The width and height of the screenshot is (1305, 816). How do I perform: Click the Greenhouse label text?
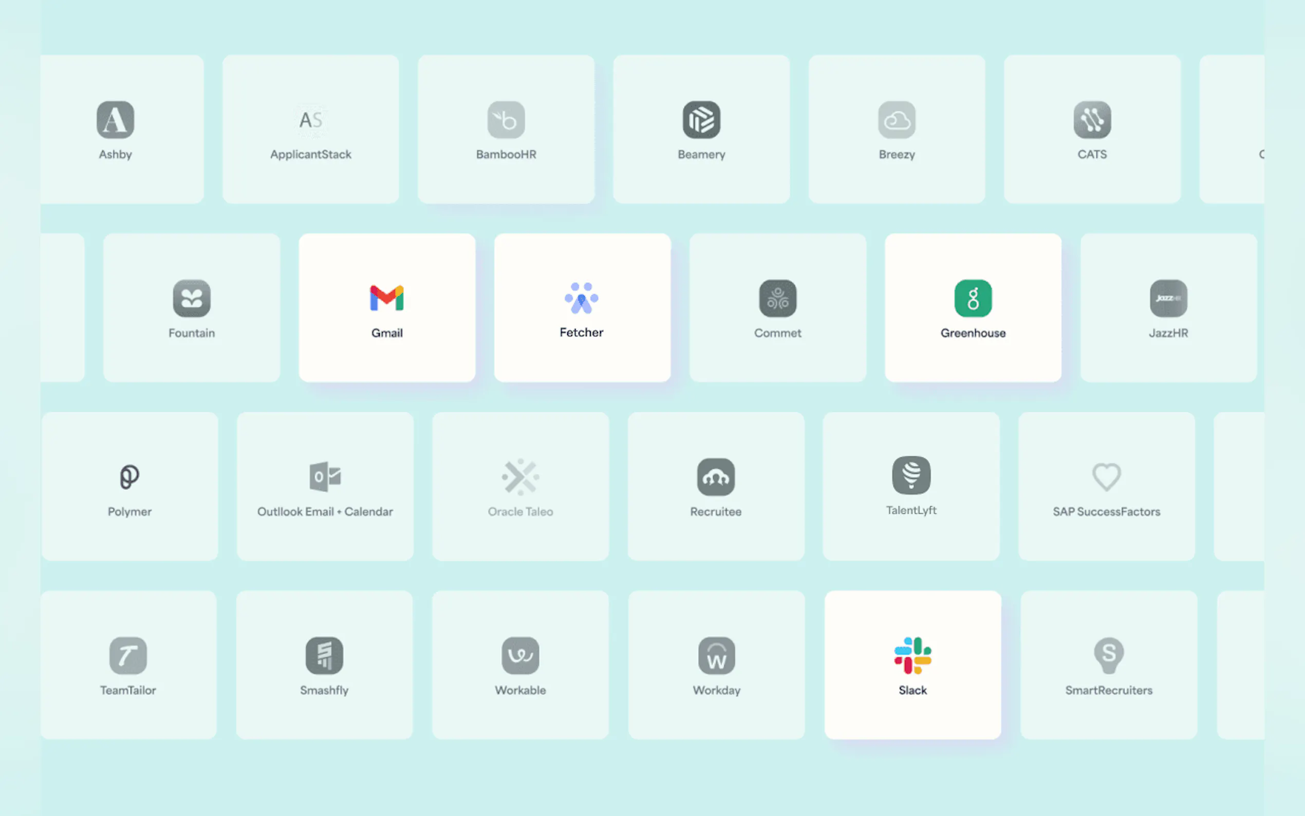(x=973, y=333)
